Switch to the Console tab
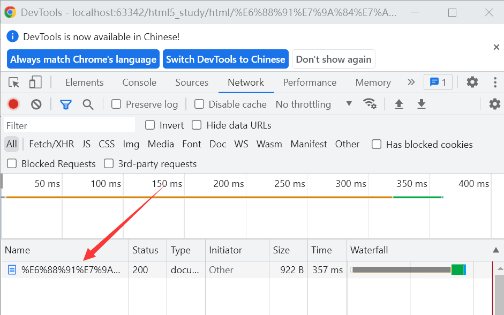504x315 pixels. pyautogui.click(x=139, y=82)
